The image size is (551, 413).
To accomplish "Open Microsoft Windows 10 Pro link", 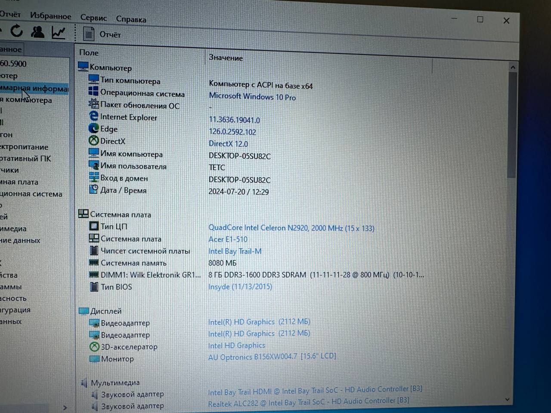I will (x=252, y=97).
